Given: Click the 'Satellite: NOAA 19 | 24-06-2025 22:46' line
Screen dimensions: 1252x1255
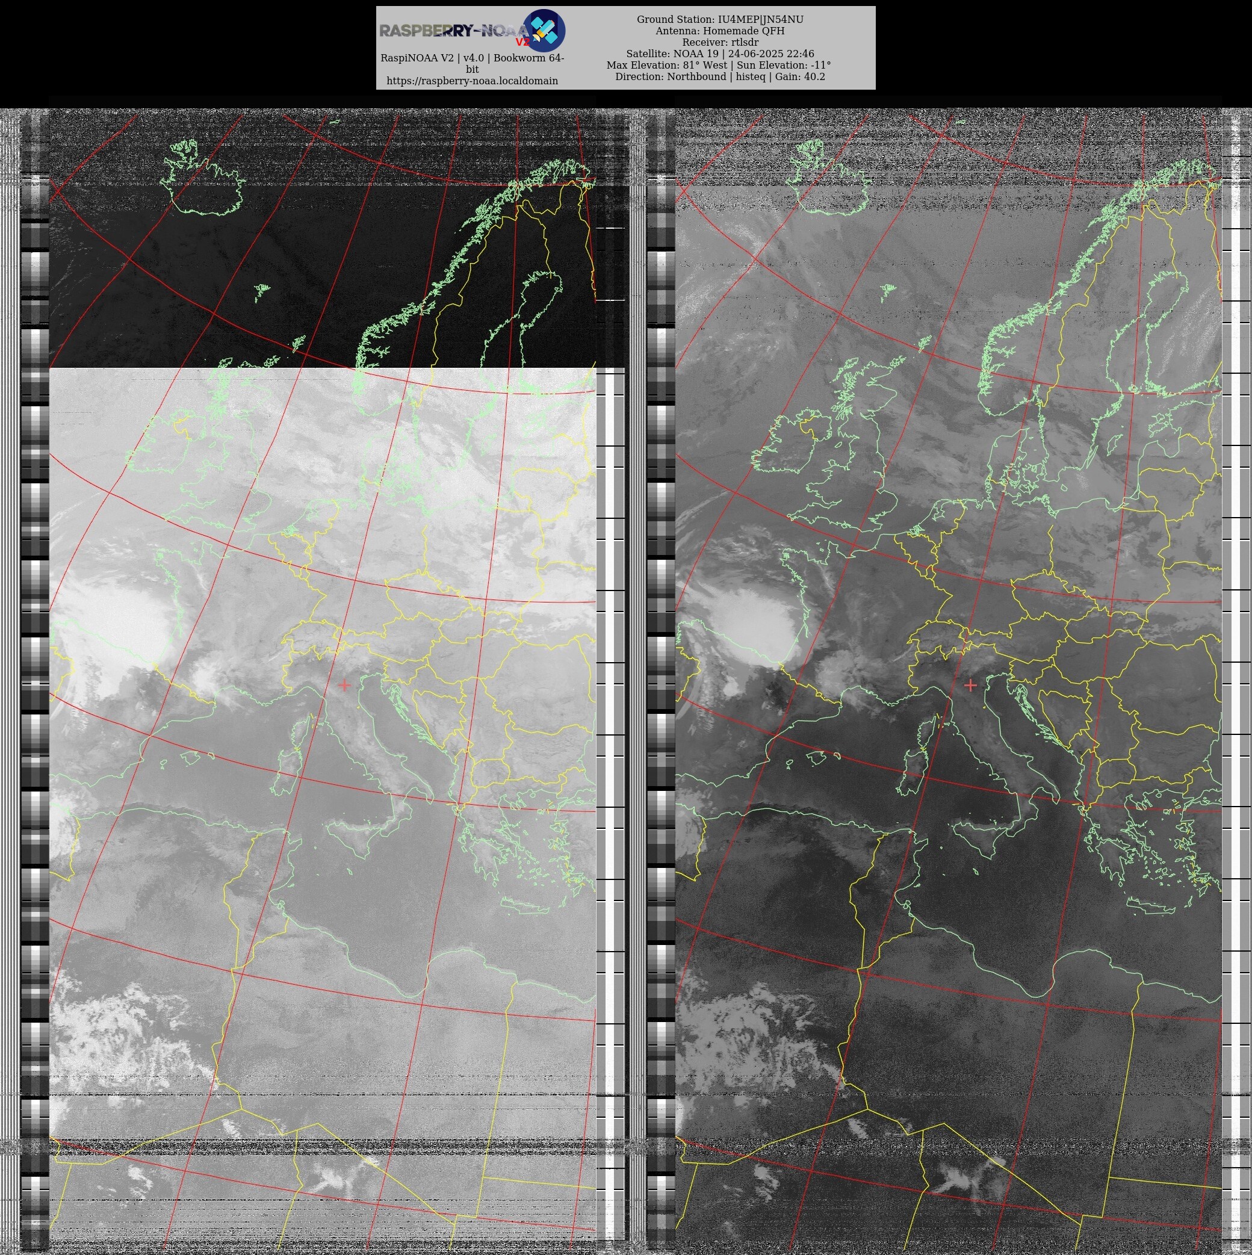Looking at the screenshot, I should (x=720, y=54).
